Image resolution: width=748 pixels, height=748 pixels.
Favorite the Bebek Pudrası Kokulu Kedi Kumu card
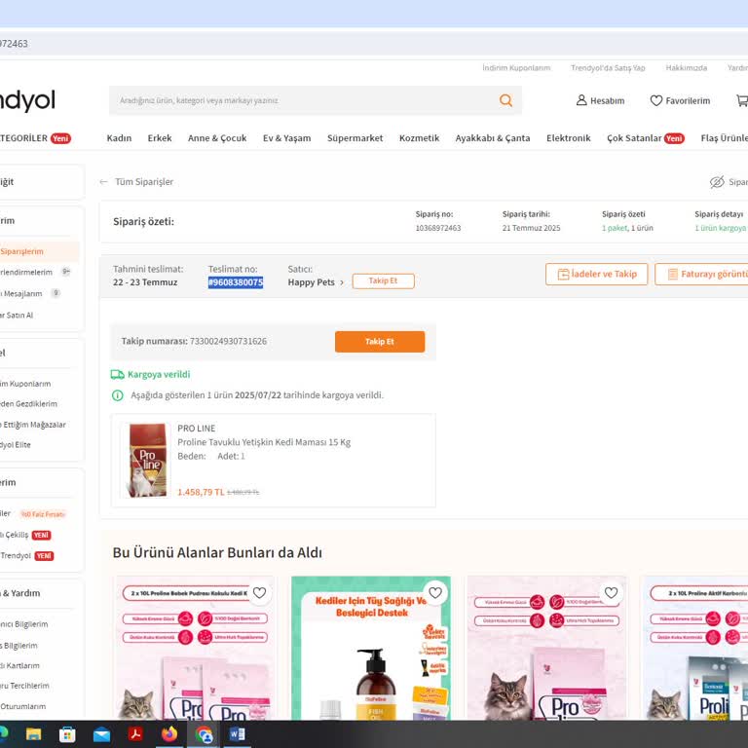tap(259, 592)
